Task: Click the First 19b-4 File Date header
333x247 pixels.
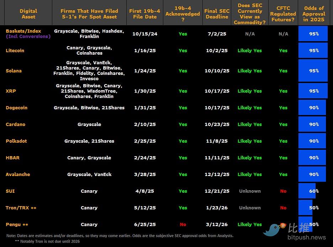Action: coord(144,14)
